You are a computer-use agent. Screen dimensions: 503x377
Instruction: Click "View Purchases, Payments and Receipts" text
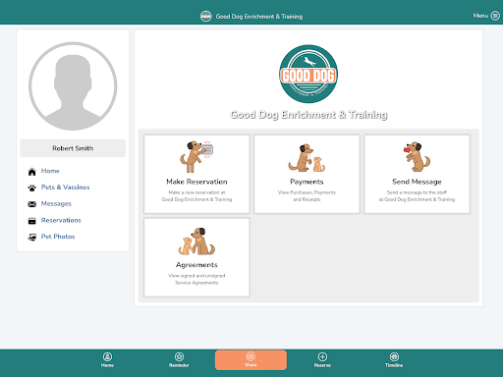307,195
